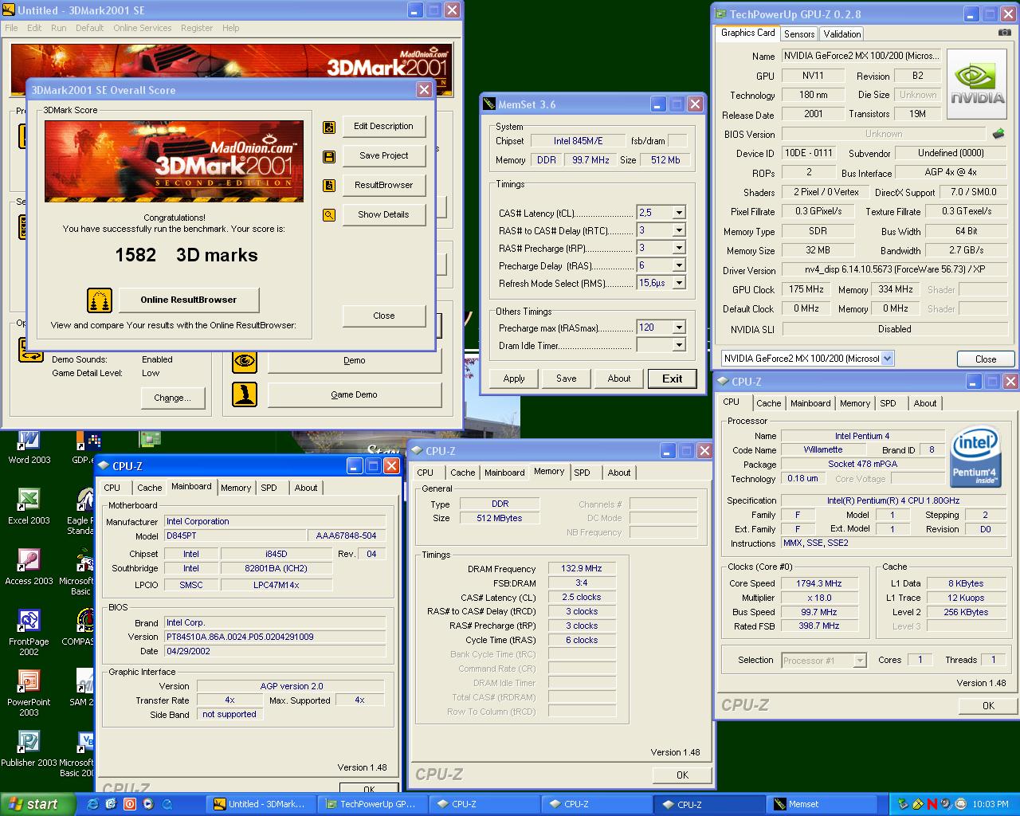1020x816 pixels.
Task: Open the RAS# Precharge (tRP) dropdown
Action: 679,248
